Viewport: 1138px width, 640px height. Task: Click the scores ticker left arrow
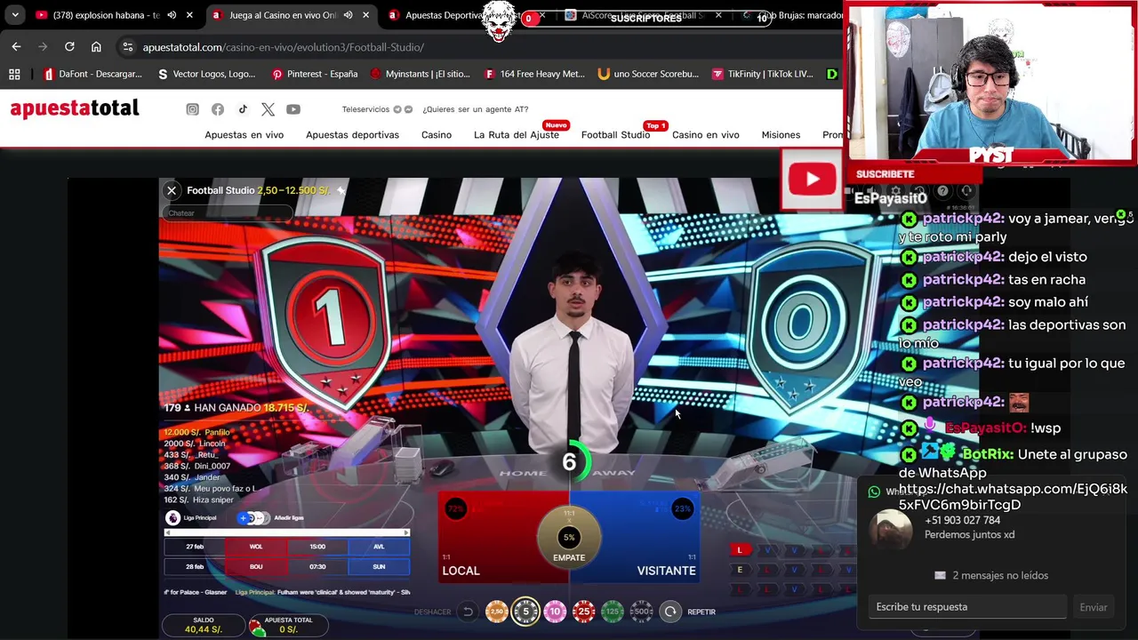point(168,533)
